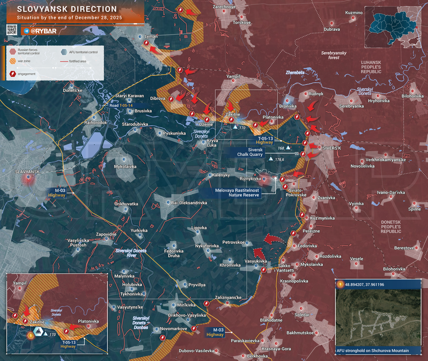Select the Melovaya Rastitelnost Nature Reserve label
Screen dimensions: 428x361
tap(237, 193)
